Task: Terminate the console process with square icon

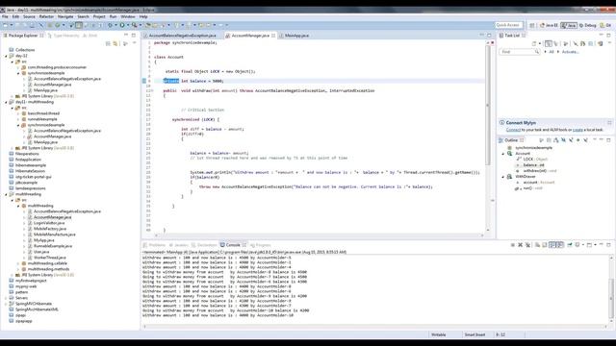Action: tap(513, 245)
